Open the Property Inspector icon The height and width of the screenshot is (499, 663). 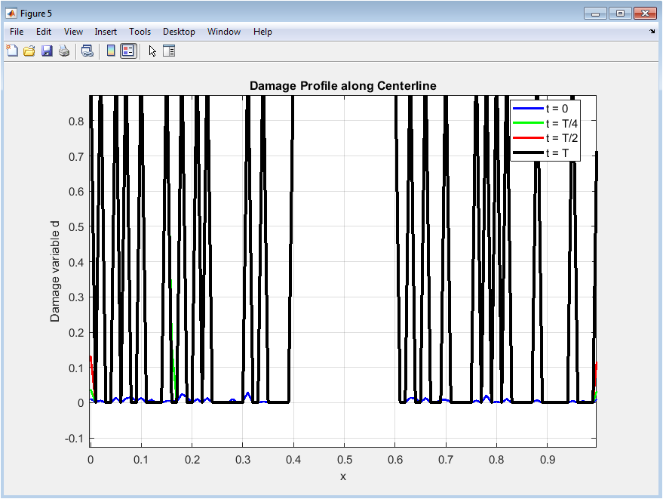(169, 51)
